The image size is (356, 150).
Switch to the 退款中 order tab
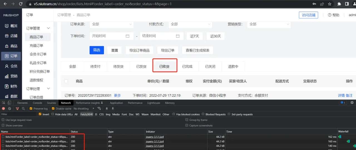tap(233, 67)
